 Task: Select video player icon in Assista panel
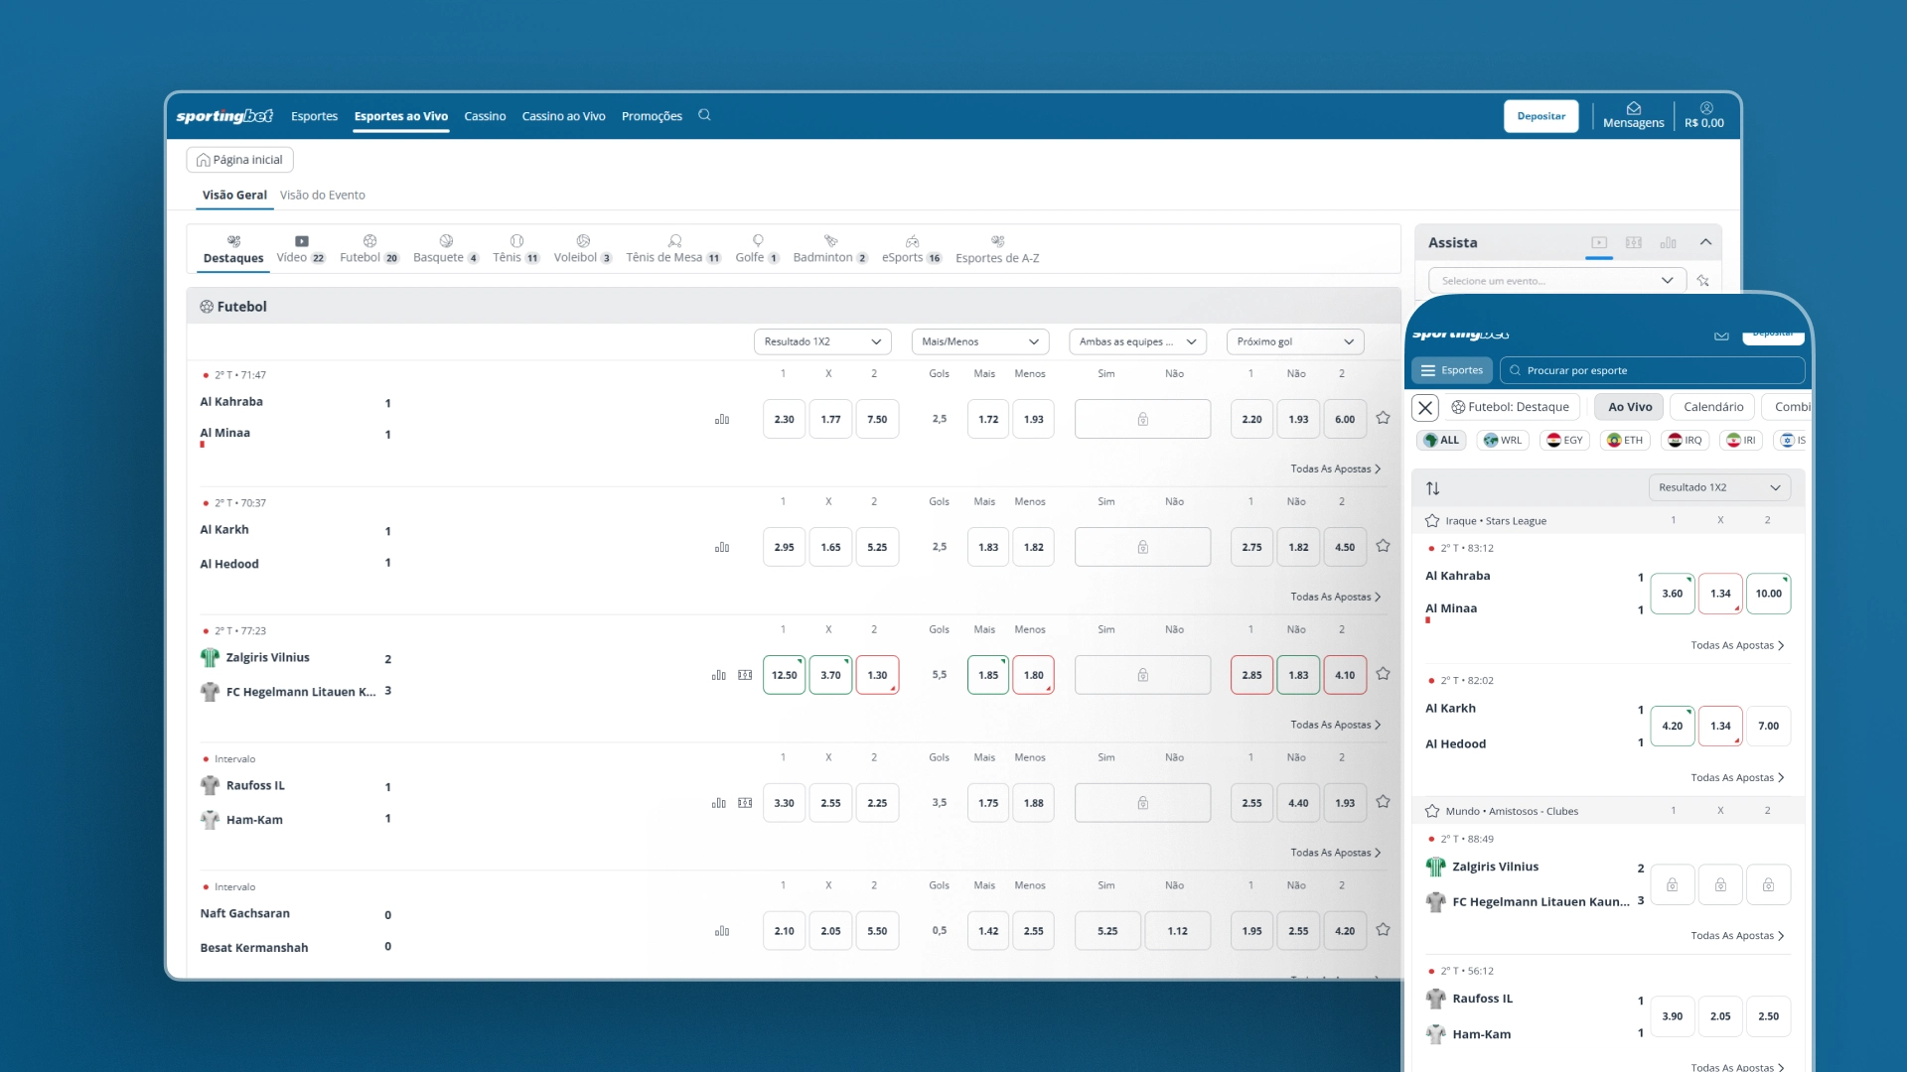pyautogui.click(x=1599, y=242)
